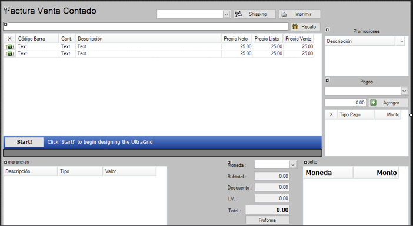The height and width of the screenshot is (226, 413).
Task: Open the Pagos payment type dropdown arrow
Action: tap(404, 91)
